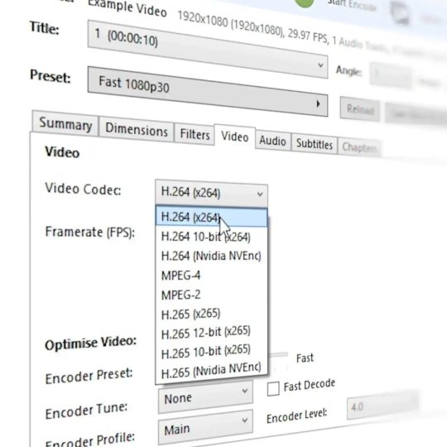Viewport: 447px width, 447px height.
Task: Open the Filters tab
Action: pyautogui.click(x=195, y=134)
